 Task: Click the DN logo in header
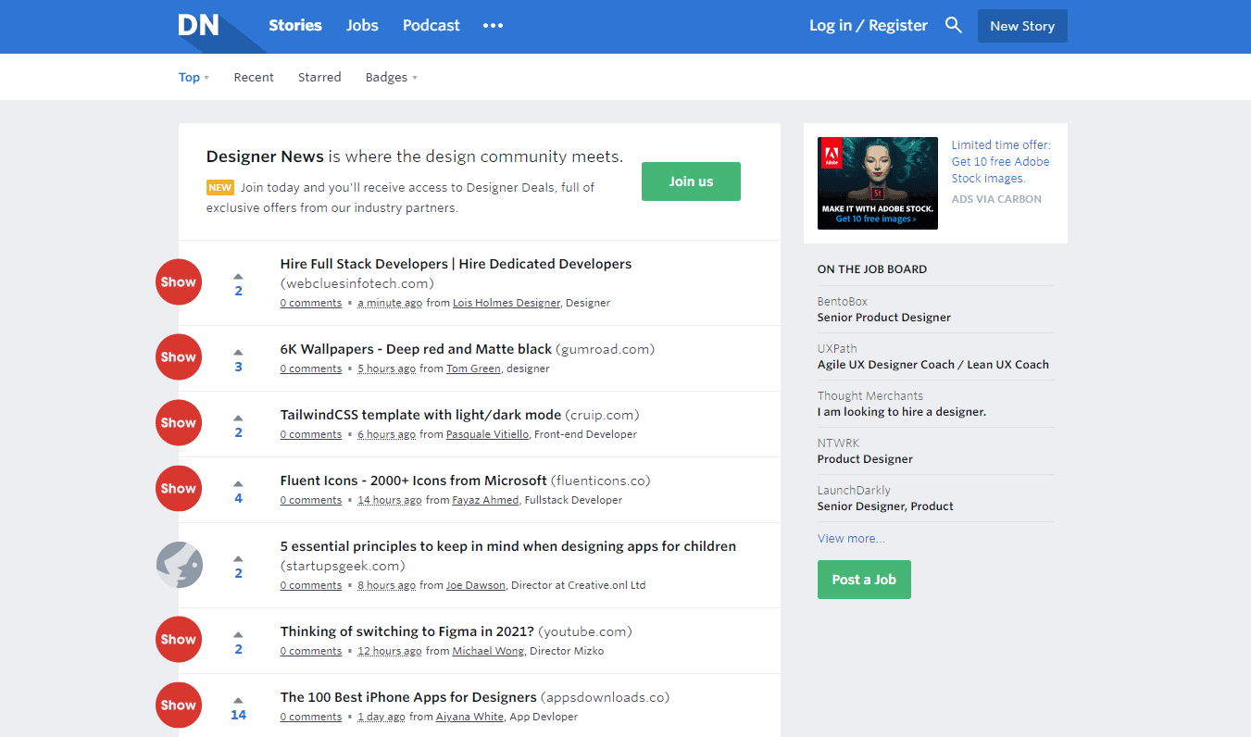199,25
